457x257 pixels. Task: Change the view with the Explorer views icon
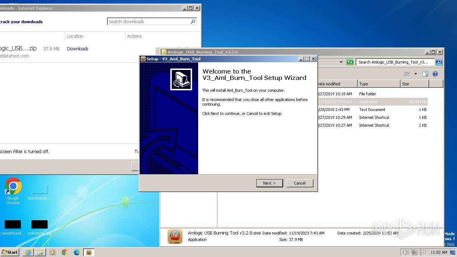pos(407,74)
